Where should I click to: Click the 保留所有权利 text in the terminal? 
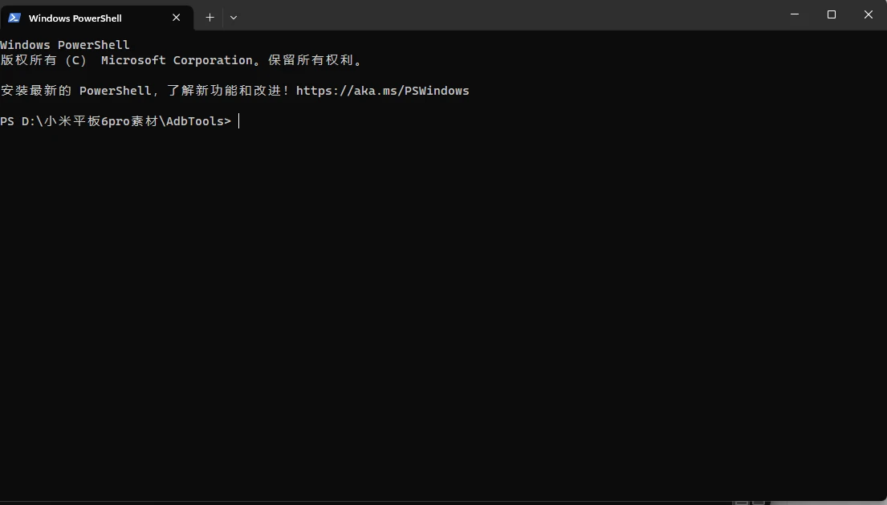311,60
